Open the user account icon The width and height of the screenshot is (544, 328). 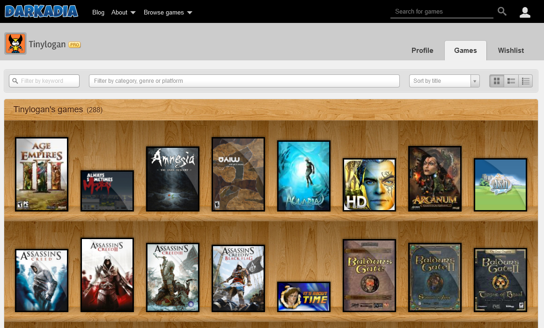(525, 13)
